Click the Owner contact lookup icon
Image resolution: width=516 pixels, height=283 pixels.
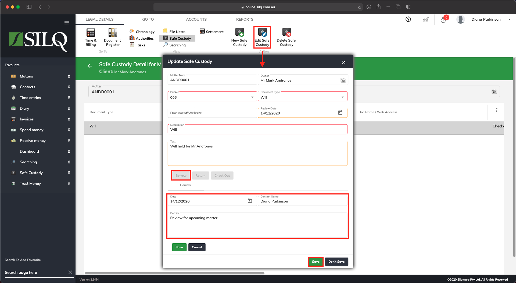pos(343,80)
